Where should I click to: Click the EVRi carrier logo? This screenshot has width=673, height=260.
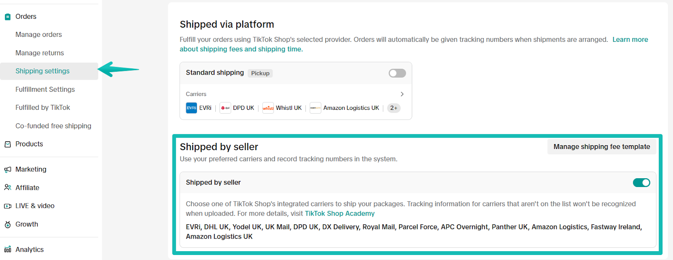click(191, 108)
